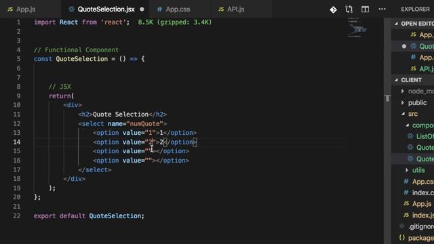434x244 pixels.
Task: Click the unsaved dot beside open editors Quote file
Action: pos(404,46)
